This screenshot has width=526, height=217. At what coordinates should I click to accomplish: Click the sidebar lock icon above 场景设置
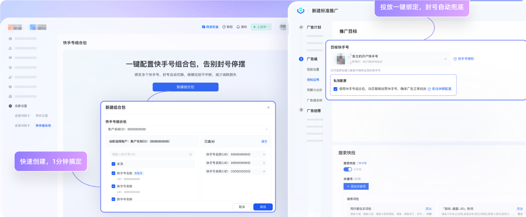pyautogui.click(x=10, y=96)
